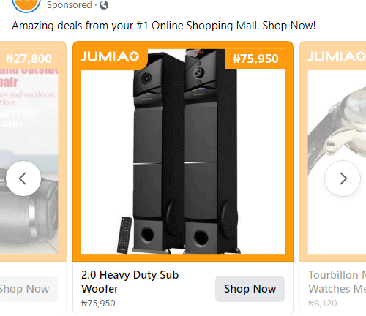
Task: Open the 2.0 Heavy Duty Sub Woofer title
Action: (130, 282)
